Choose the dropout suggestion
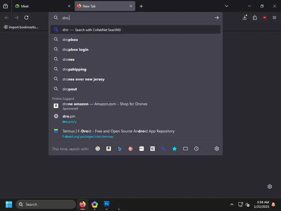 point(136,89)
